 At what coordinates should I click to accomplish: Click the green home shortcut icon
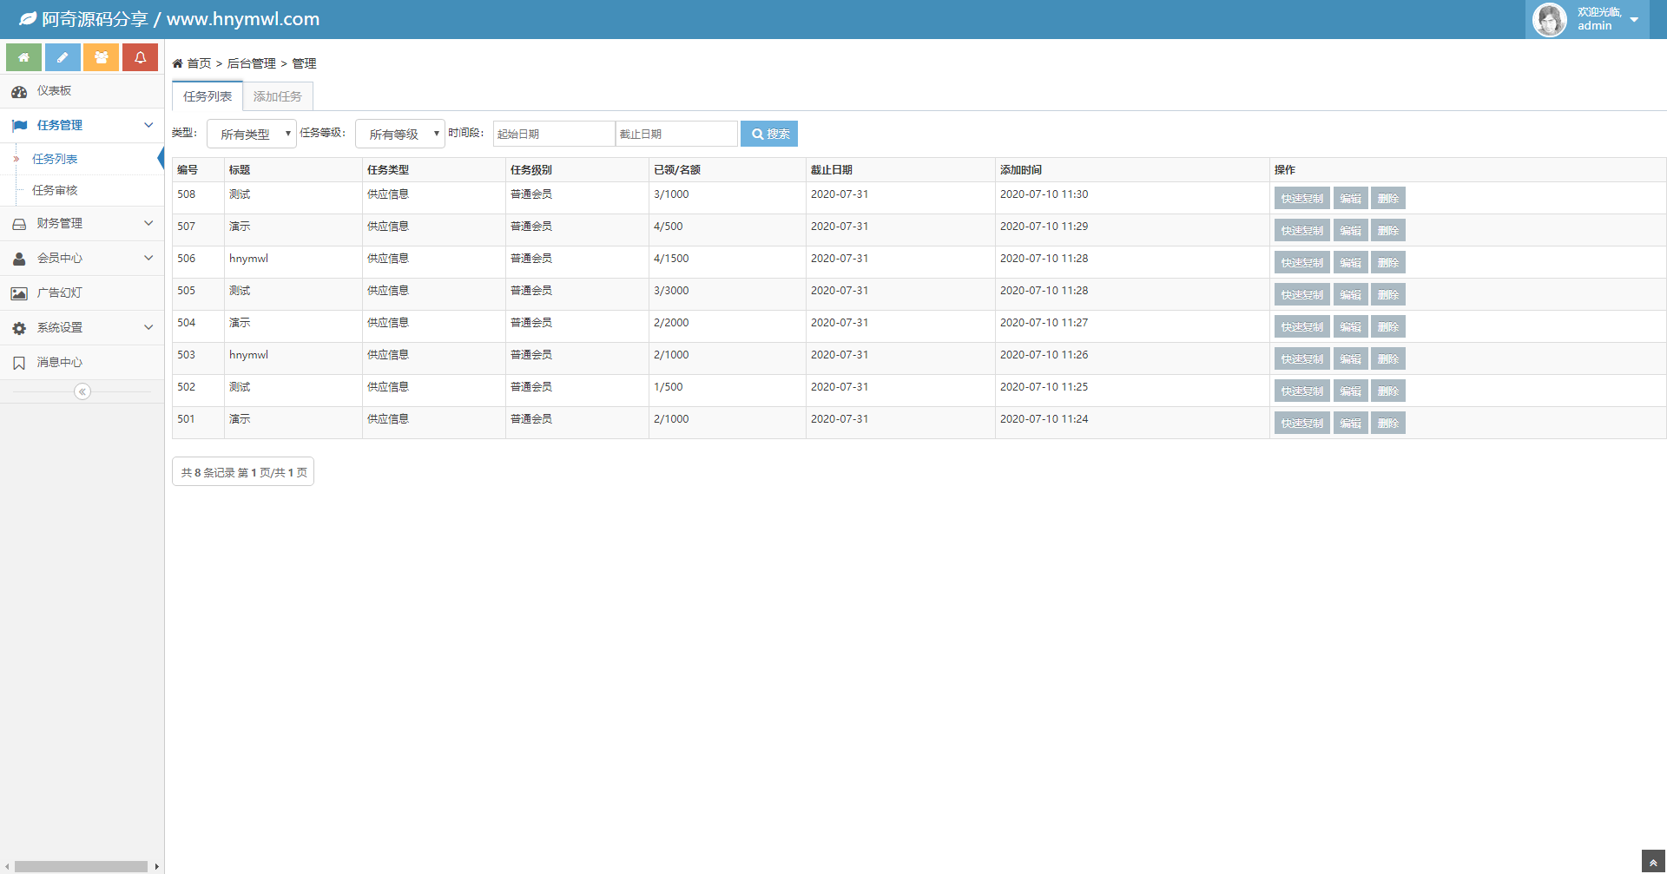point(23,57)
